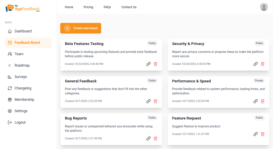Delete the Beta Features Testing board
This screenshot has width=273, height=149.
tap(155, 64)
